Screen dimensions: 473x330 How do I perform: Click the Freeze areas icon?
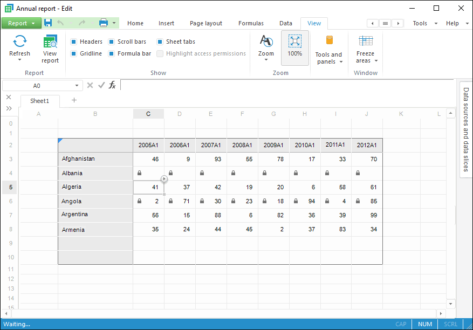point(365,42)
